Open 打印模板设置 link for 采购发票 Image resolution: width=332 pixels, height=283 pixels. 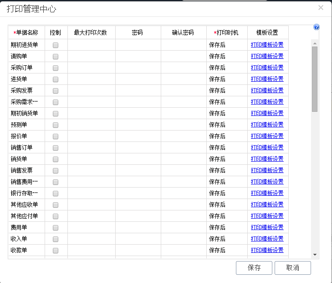(x=267, y=90)
